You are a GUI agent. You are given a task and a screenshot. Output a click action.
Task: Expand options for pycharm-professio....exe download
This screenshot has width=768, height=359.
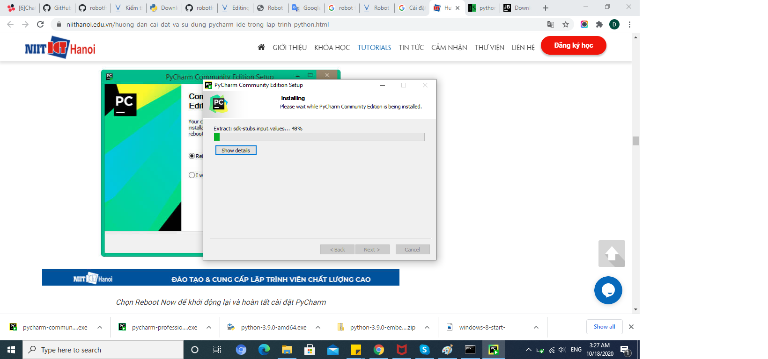209,327
